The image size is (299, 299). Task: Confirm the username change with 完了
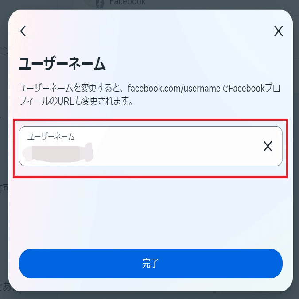[x=151, y=263]
